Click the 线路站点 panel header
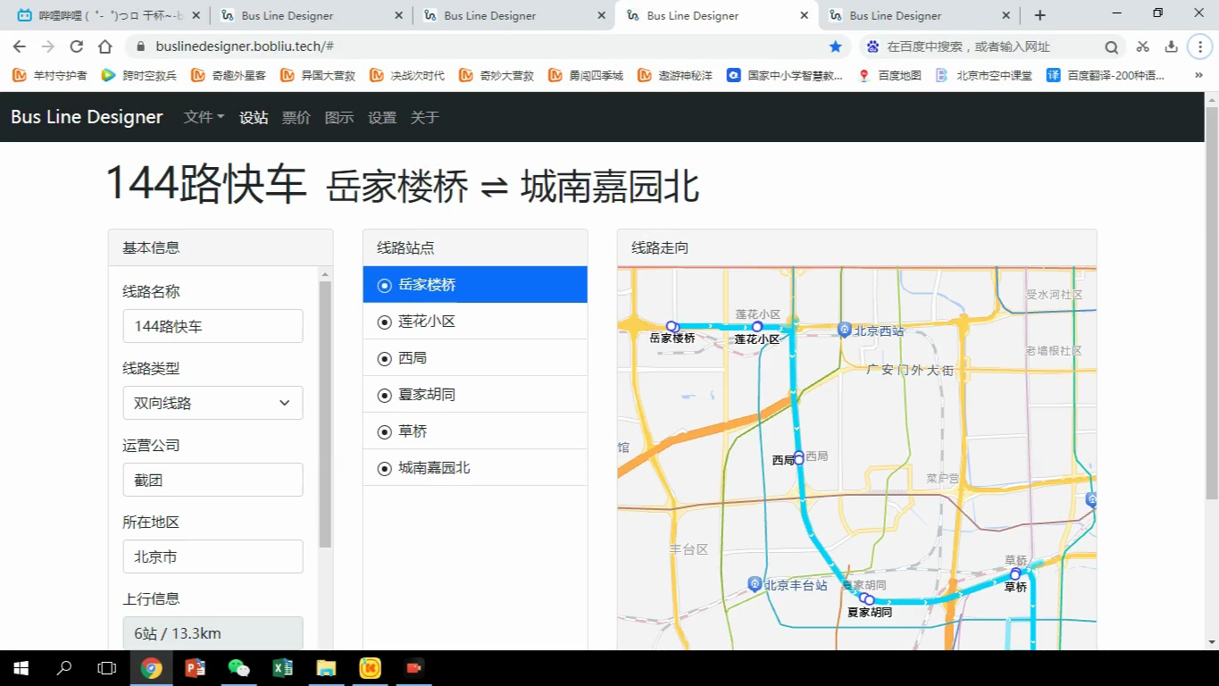The height and width of the screenshot is (686, 1219). (475, 247)
